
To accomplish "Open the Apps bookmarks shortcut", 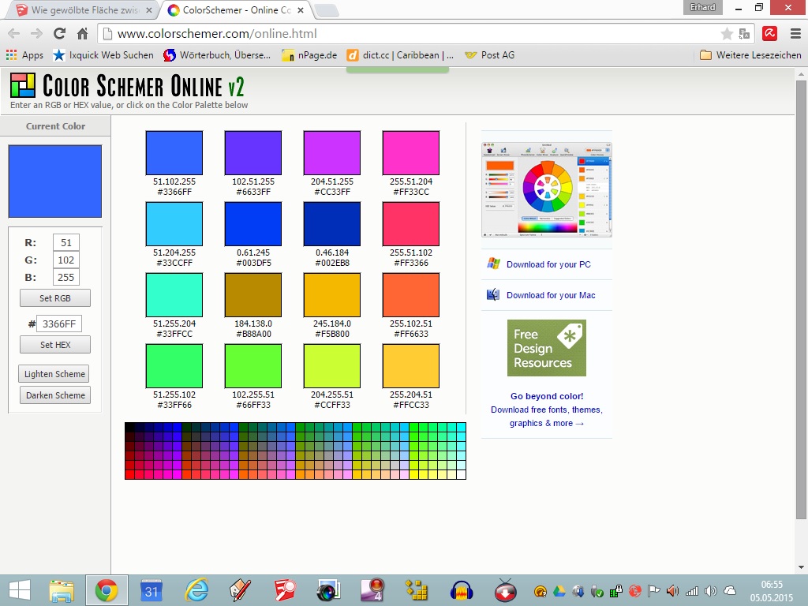I will click(24, 55).
